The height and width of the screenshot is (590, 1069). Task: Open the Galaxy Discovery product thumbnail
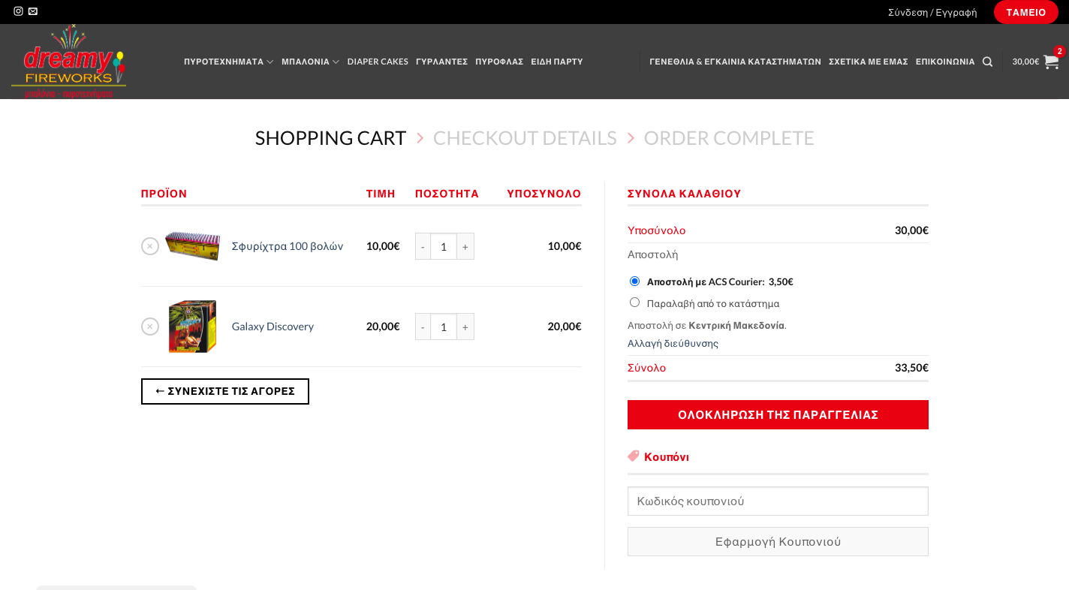[192, 327]
